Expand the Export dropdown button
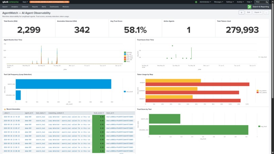 (x=258, y=13)
